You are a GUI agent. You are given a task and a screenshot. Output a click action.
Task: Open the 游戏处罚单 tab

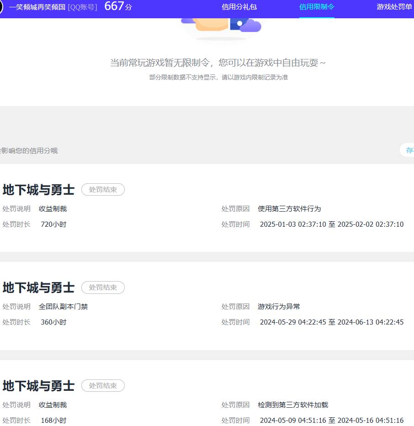click(394, 7)
